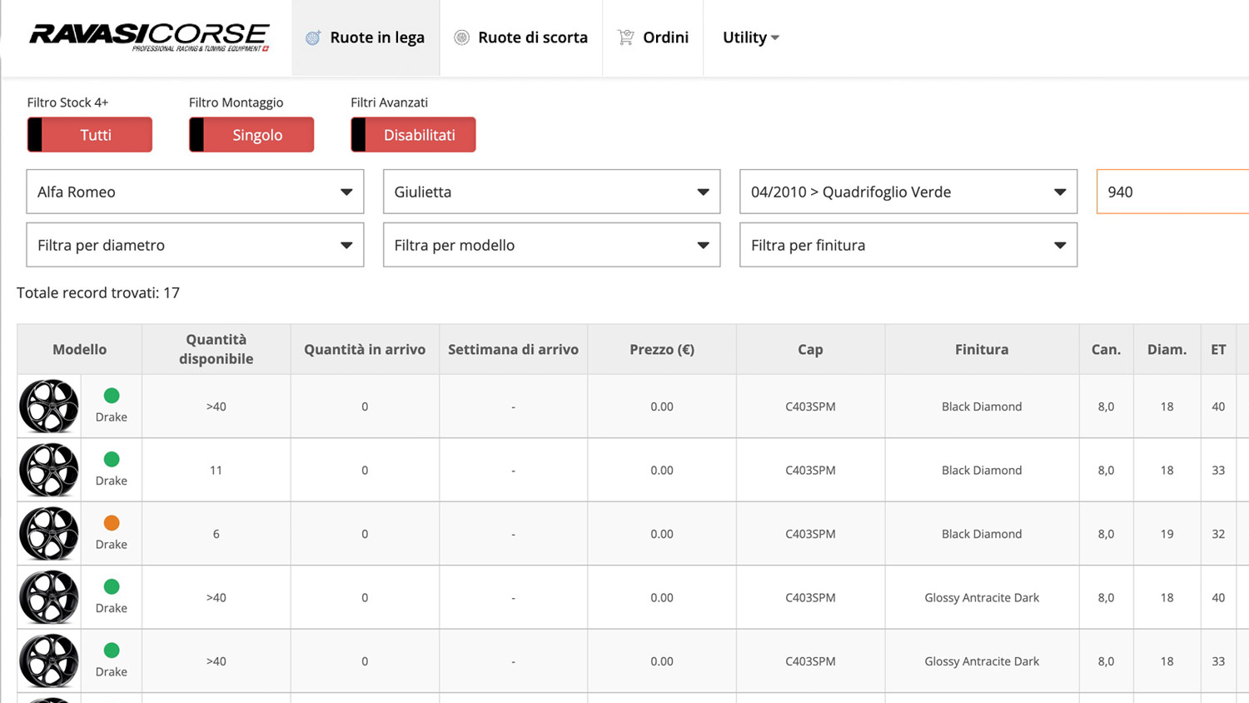Click the shopping cart icon beside Ordini
The width and height of the screenshot is (1249, 703).
coord(625,37)
